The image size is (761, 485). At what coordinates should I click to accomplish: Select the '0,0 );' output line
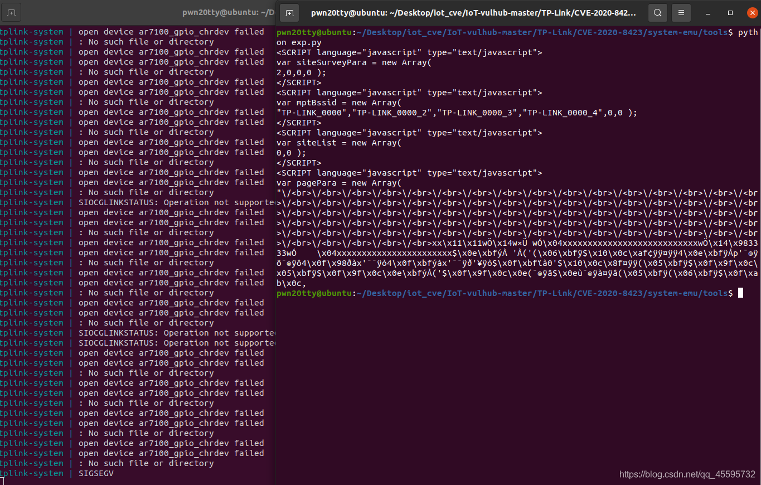[292, 153]
